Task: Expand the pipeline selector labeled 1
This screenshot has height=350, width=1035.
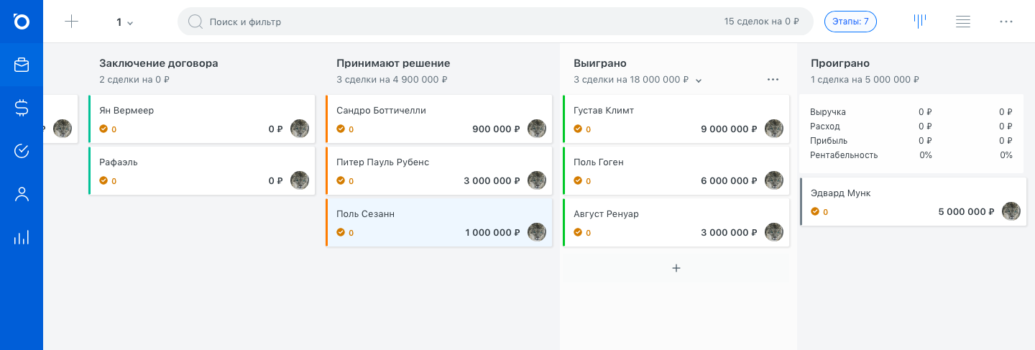Action: [x=125, y=22]
